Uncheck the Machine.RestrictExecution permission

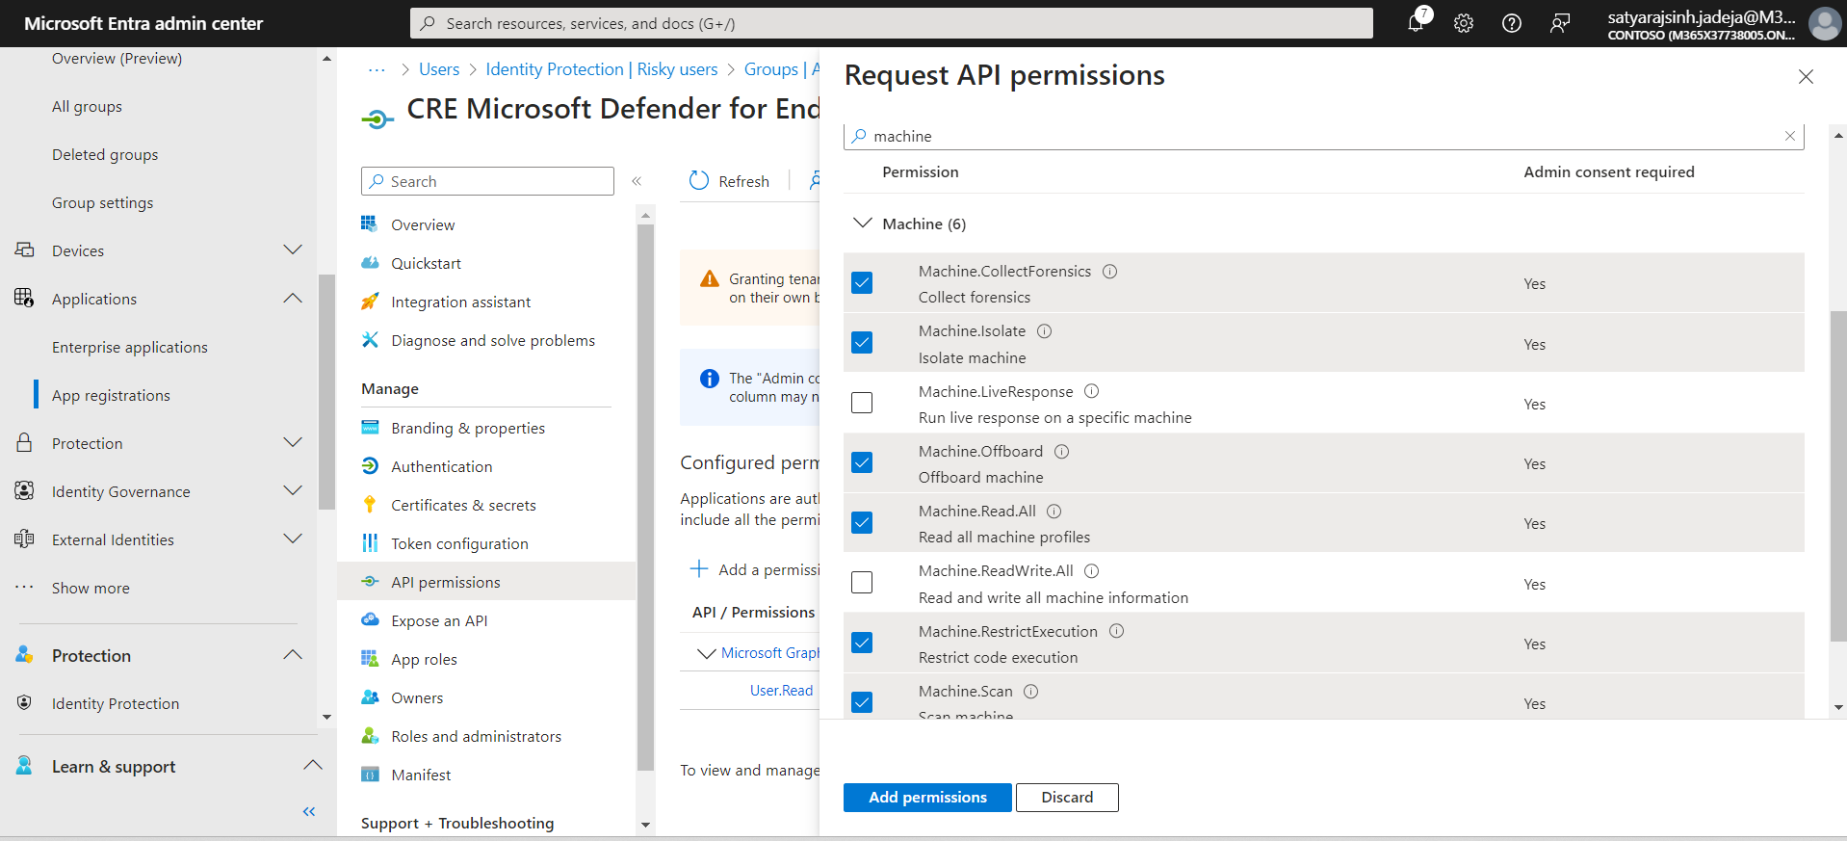coord(862,643)
